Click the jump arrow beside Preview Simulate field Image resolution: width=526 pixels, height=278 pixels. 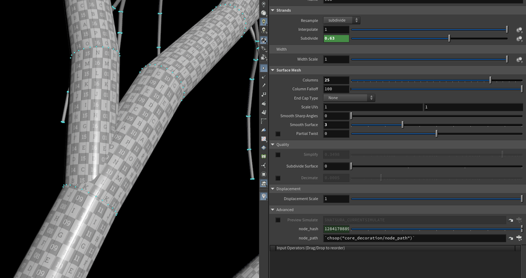pyautogui.click(x=511, y=220)
